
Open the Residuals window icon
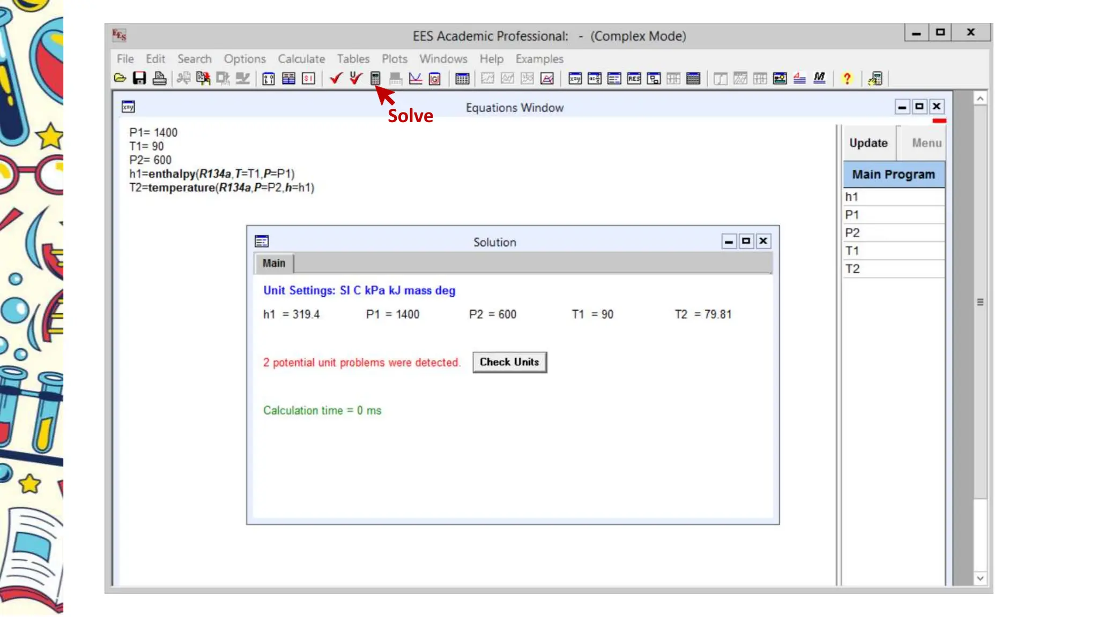click(634, 79)
